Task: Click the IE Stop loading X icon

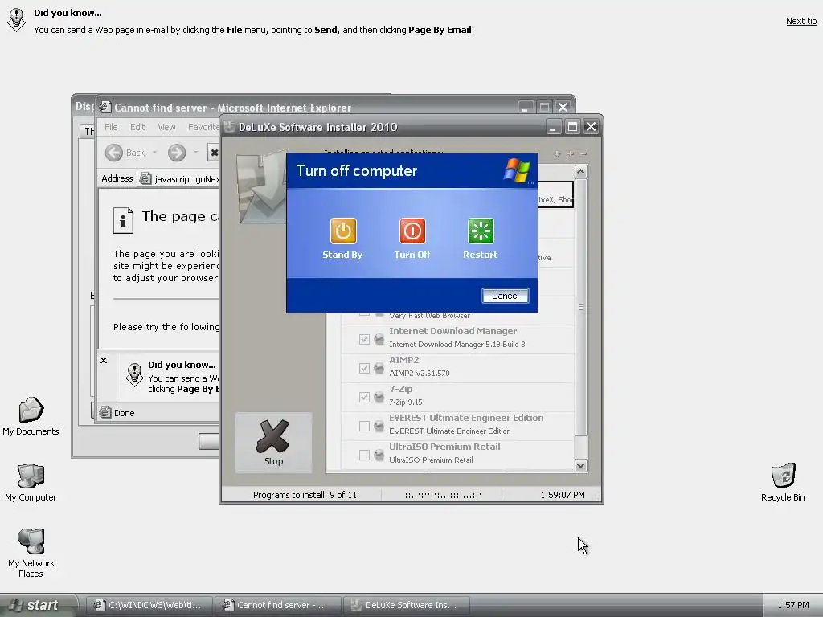Action: pyautogui.click(x=214, y=153)
